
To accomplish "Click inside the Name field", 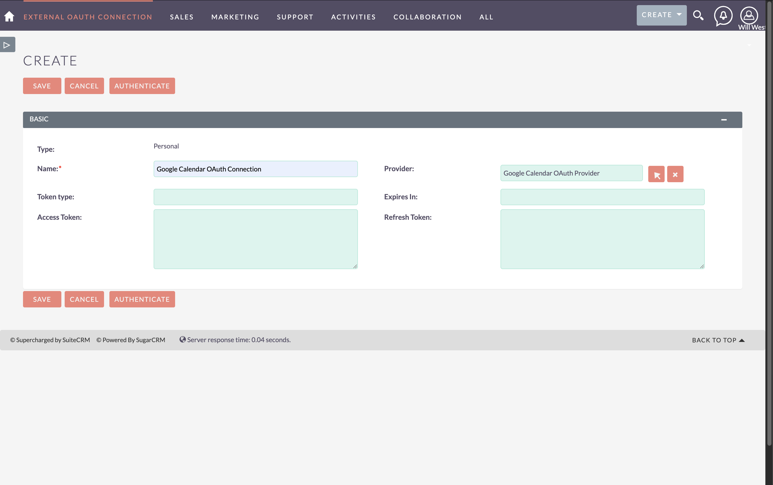I will [255, 169].
